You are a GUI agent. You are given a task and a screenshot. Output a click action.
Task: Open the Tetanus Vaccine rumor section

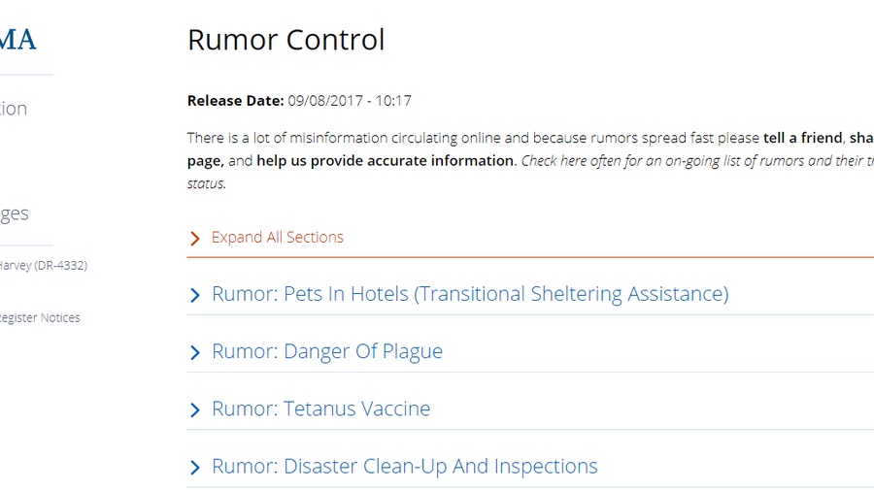click(320, 408)
